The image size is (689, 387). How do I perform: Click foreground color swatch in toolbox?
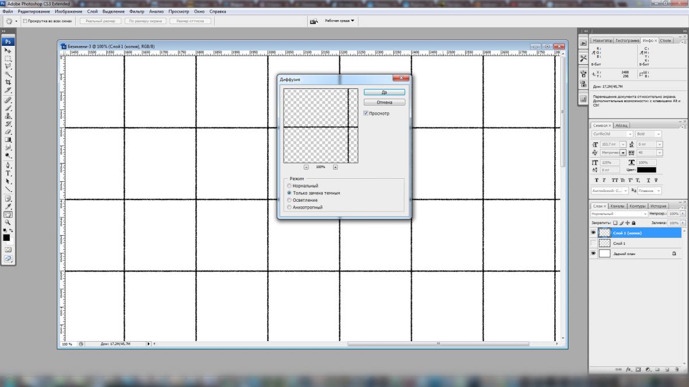pyautogui.click(x=6, y=237)
